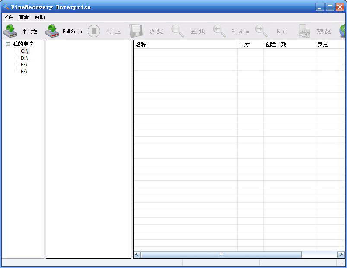This screenshot has width=347, height=268.
Task: Click the 查找 toolbar label
Action: tap(198, 32)
